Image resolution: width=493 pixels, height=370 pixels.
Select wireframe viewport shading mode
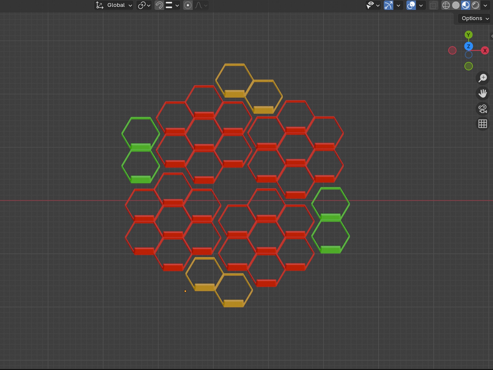(x=446, y=5)
